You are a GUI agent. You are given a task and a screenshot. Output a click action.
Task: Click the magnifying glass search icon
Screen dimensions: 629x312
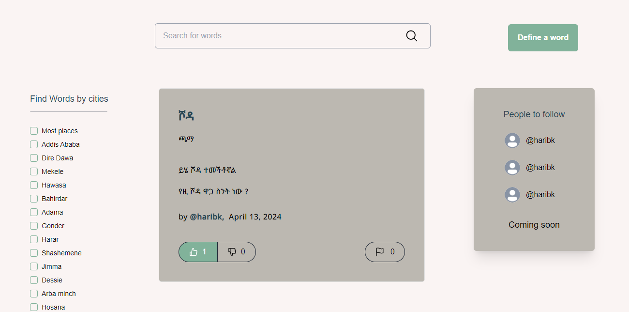411,36
